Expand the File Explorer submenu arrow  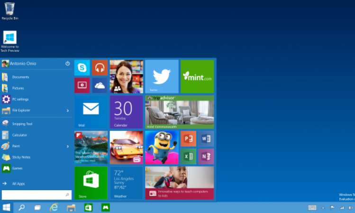pyautogui.click(x=67, y=111)
